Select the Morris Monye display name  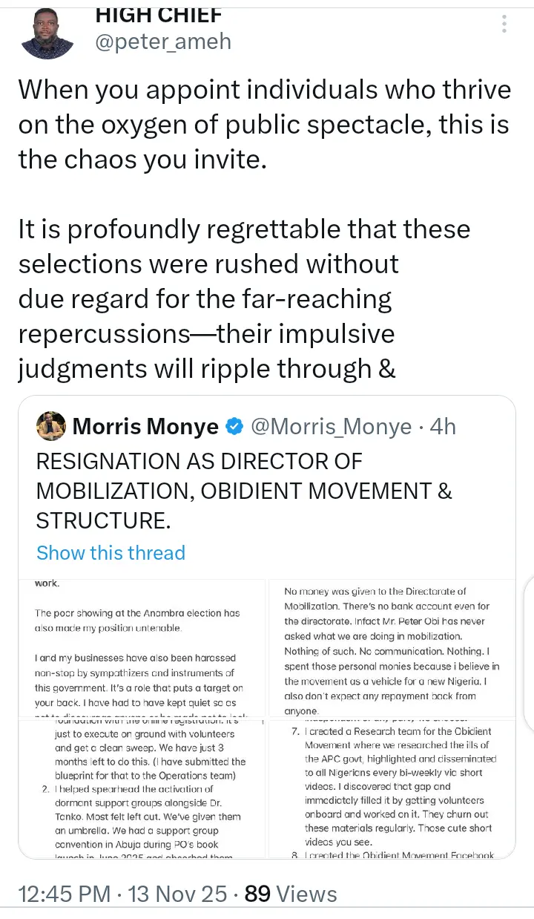pos(145,427)
